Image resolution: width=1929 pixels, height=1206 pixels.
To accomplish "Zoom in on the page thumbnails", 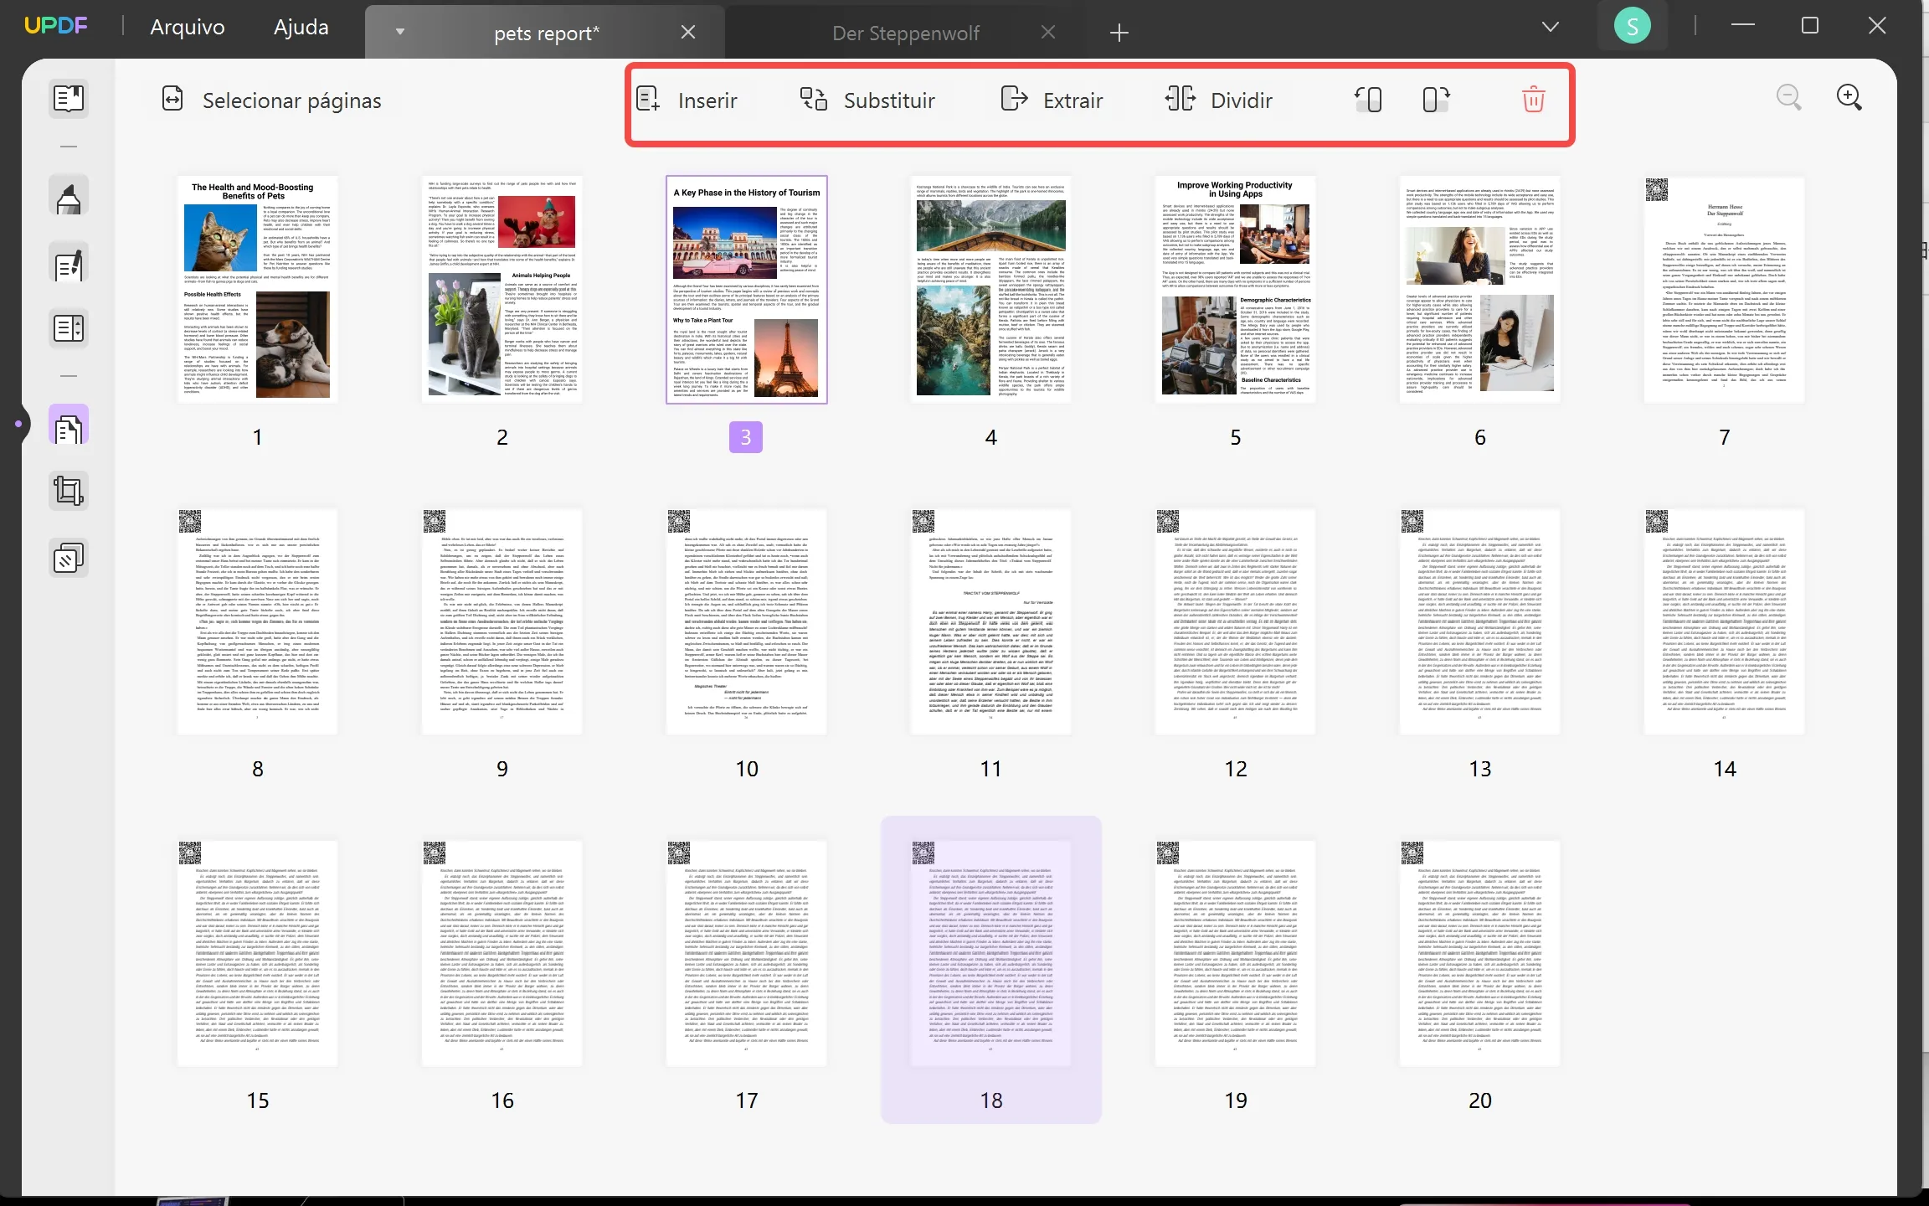I will (1849, 97).
